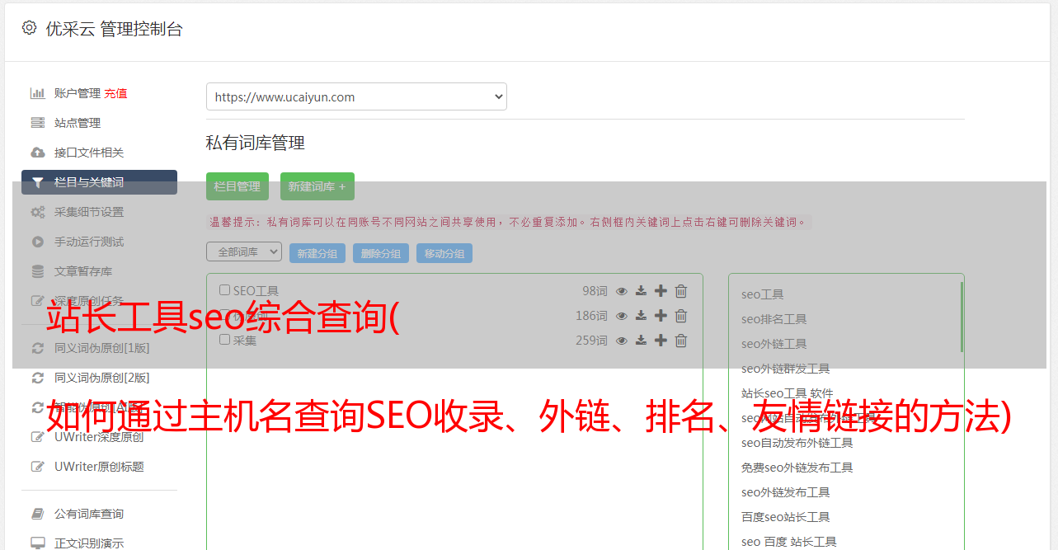The height and width of the screenshot is (550, 1058).
Task: Select 栏目与关键词 in the sidebar
Action: click(99, 182)
